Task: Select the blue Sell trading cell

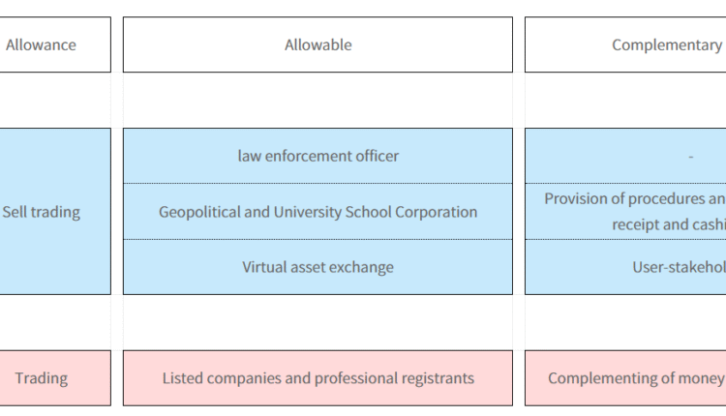Action: click(44, 211)
